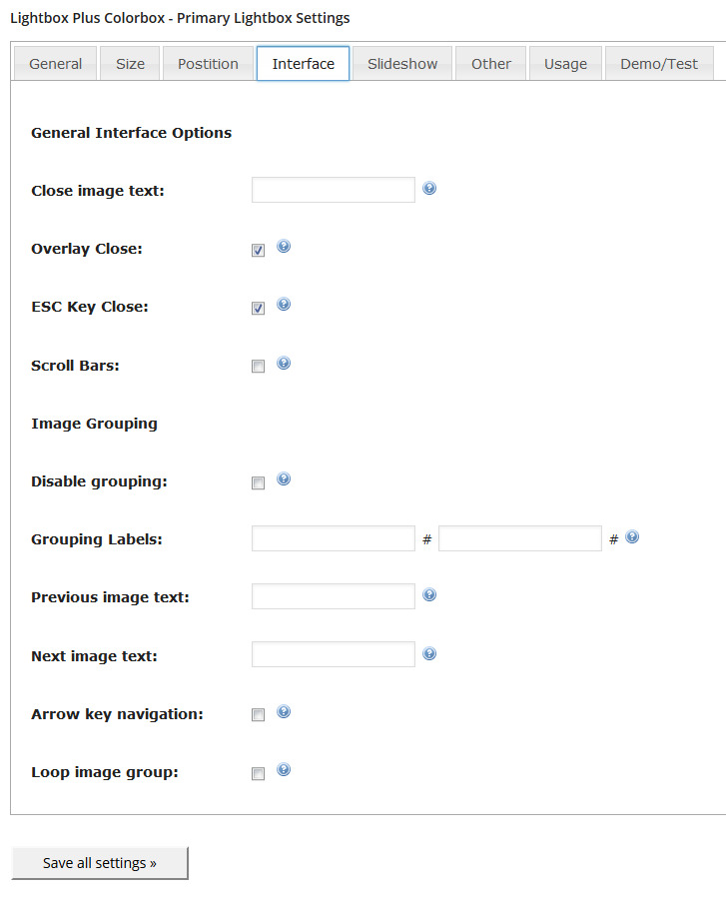Focus the Close image text field

click(x=334, y=190)
